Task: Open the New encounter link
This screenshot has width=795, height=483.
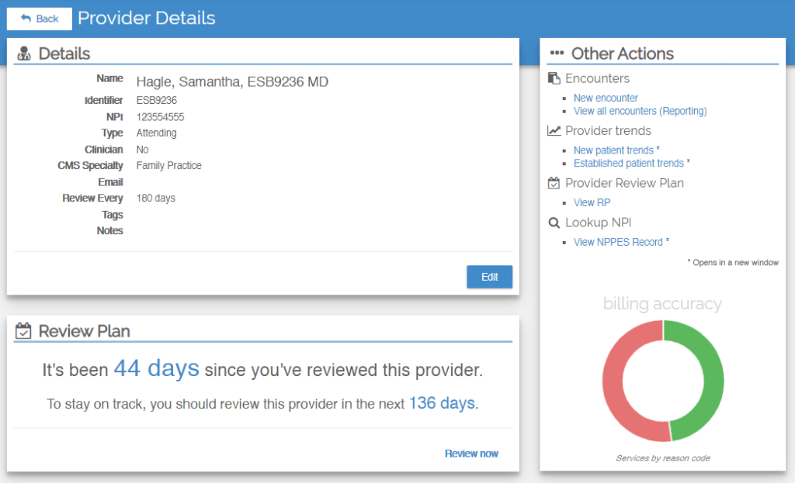Action: click(606, 98)
